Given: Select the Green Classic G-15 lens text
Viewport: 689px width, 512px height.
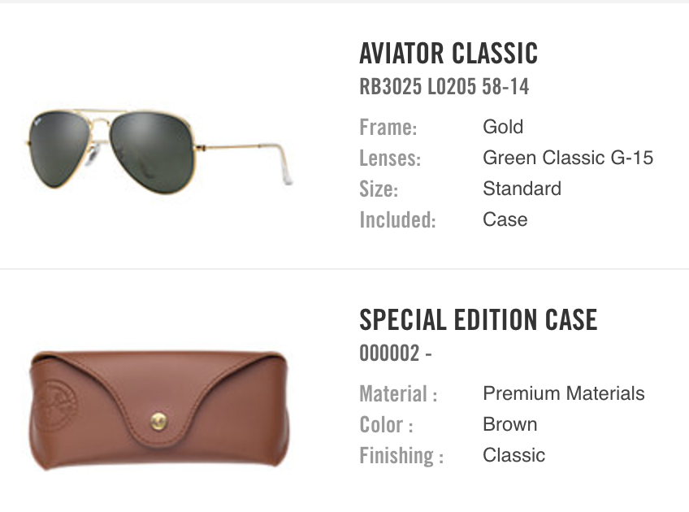Looking at the screenshot, I should click(568, 158).
